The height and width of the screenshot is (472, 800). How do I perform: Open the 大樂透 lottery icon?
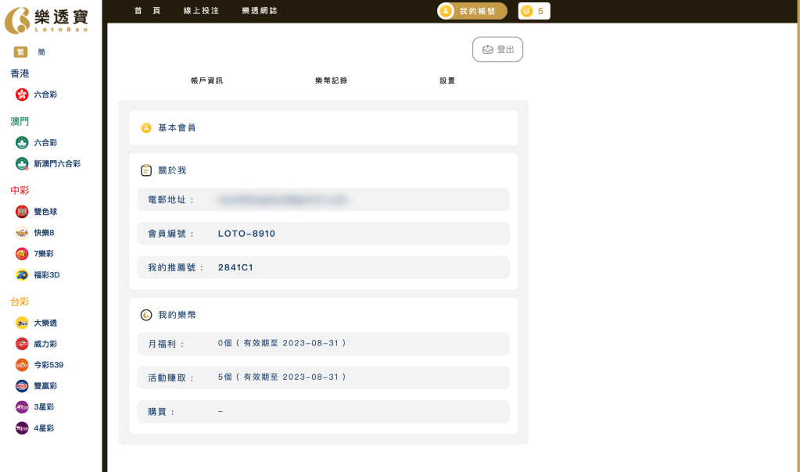[x=22, y=324]
